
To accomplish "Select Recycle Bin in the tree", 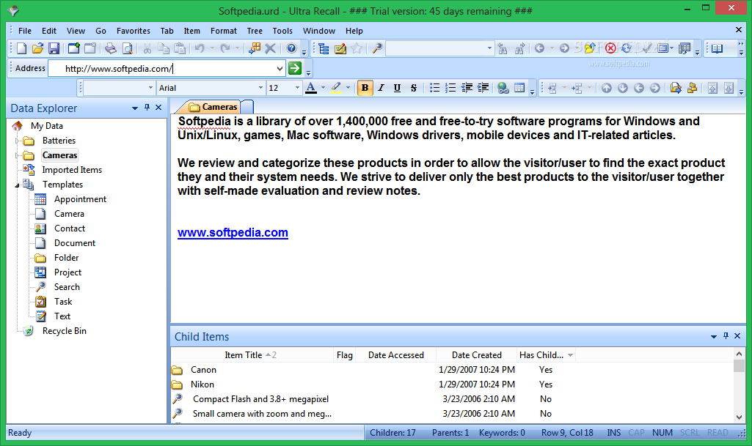I will (65, 331).
